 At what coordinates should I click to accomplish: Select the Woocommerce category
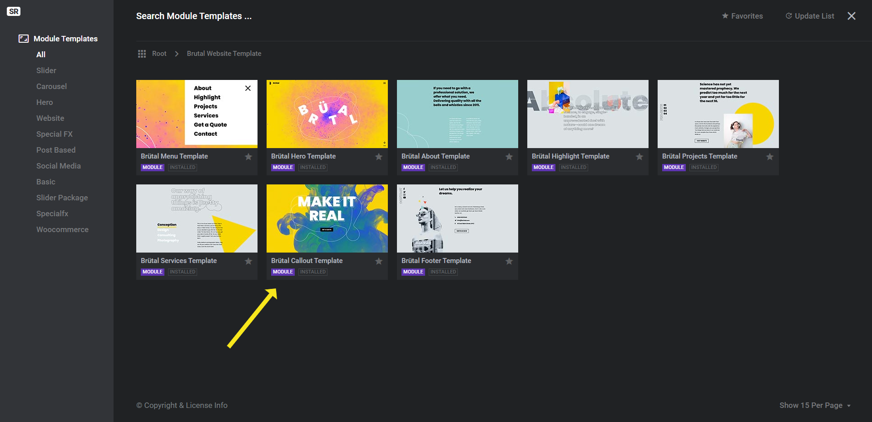[62, 229]
